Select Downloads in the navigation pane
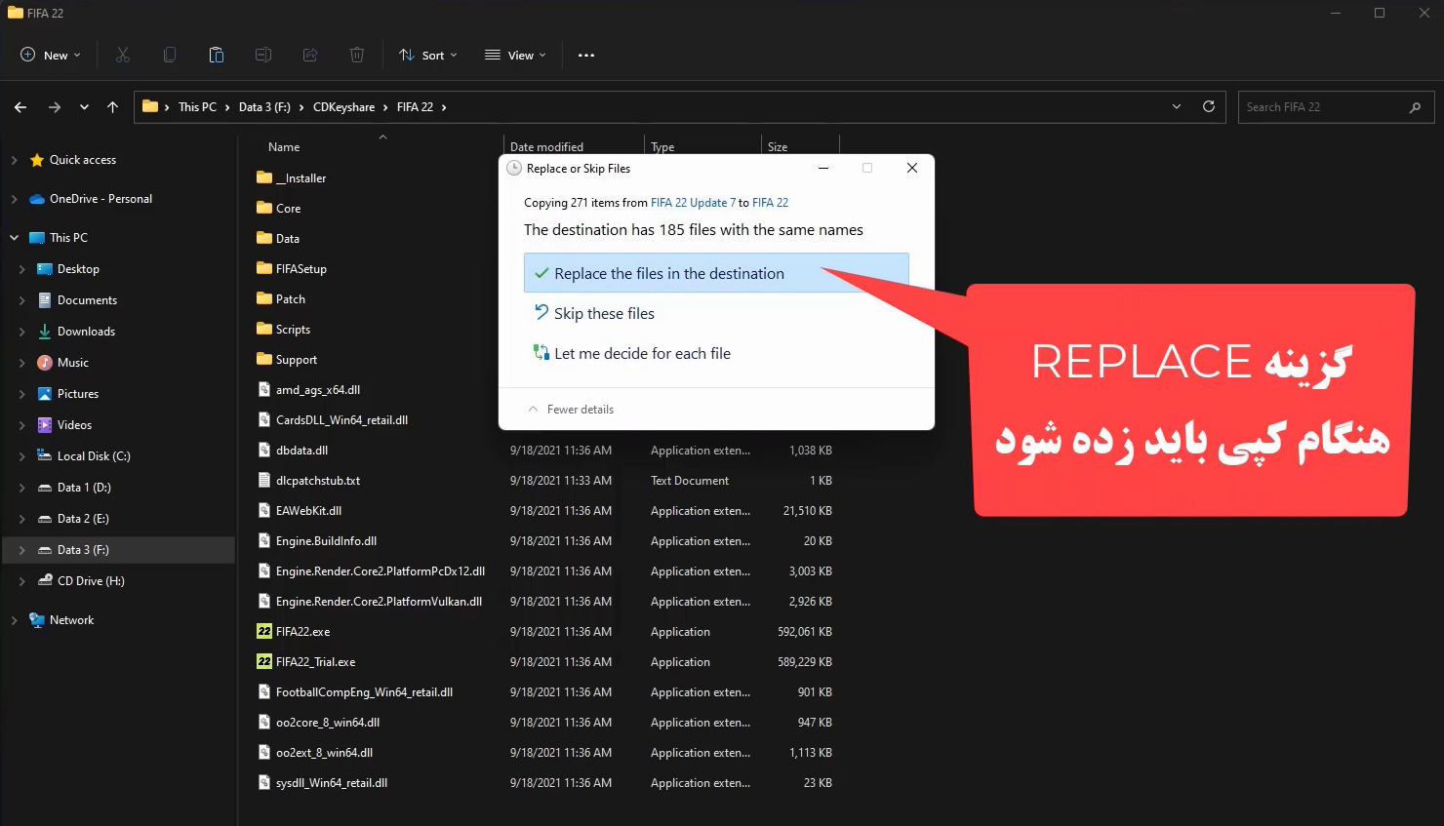The image size is (1444, 826). (86, 332)
